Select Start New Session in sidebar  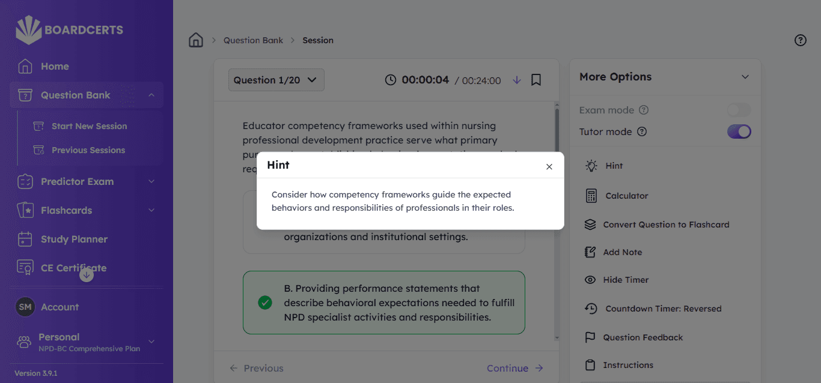pos(89,126)
